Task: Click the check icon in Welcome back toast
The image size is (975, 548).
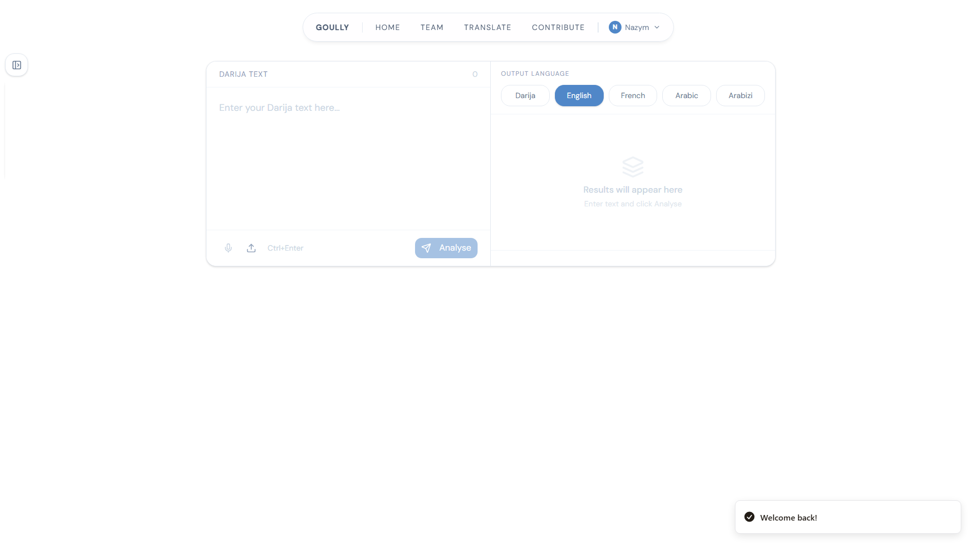Action: click(749, 517)
